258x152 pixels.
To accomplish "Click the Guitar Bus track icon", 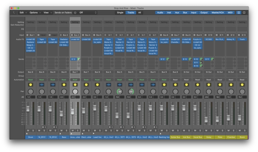I will (x=175, y=85).
